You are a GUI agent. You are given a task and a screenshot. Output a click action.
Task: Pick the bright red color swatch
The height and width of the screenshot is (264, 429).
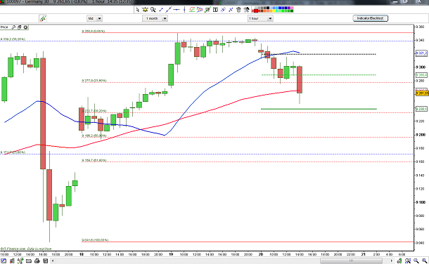pos(256,11)
